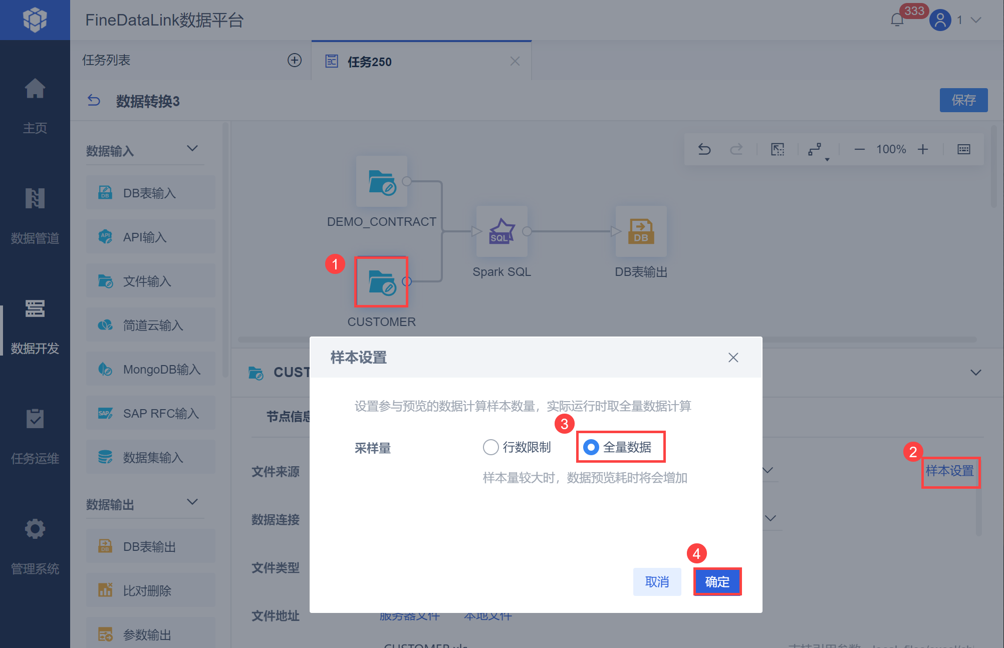Open the user account dropdown
The image size is (1004, 648).
click(x=975, y=20)
